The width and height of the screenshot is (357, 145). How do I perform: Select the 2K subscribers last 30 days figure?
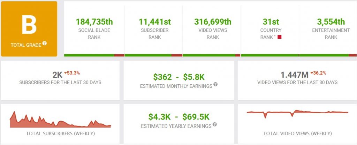58,75
